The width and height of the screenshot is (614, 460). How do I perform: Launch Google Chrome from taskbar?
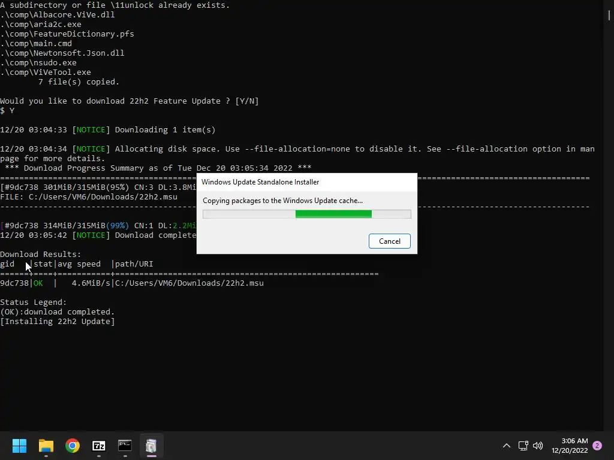click(x=73, y=446)
